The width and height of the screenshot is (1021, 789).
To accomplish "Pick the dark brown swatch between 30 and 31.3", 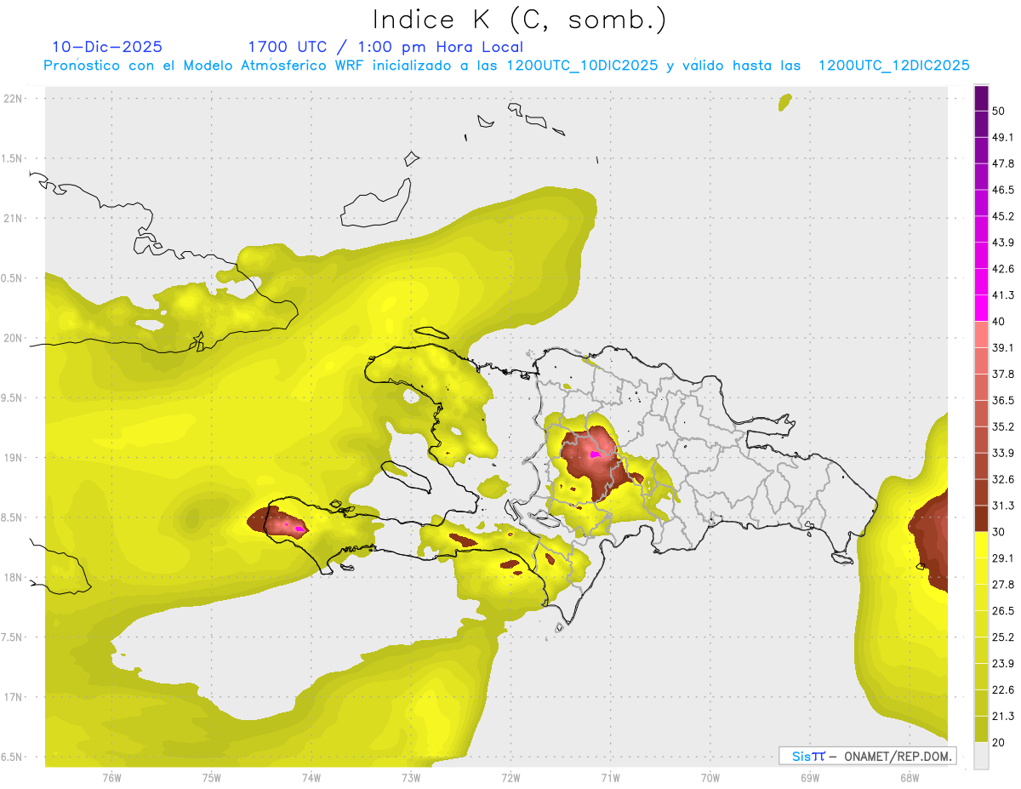I will [982, 518].
